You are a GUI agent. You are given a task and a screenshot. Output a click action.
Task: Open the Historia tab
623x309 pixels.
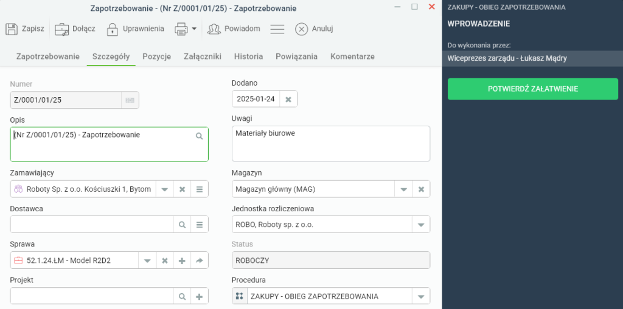(x=248, y=56)
